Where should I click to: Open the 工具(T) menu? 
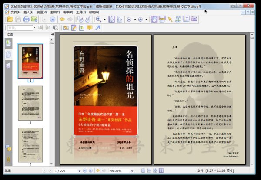tap(80, 12)
